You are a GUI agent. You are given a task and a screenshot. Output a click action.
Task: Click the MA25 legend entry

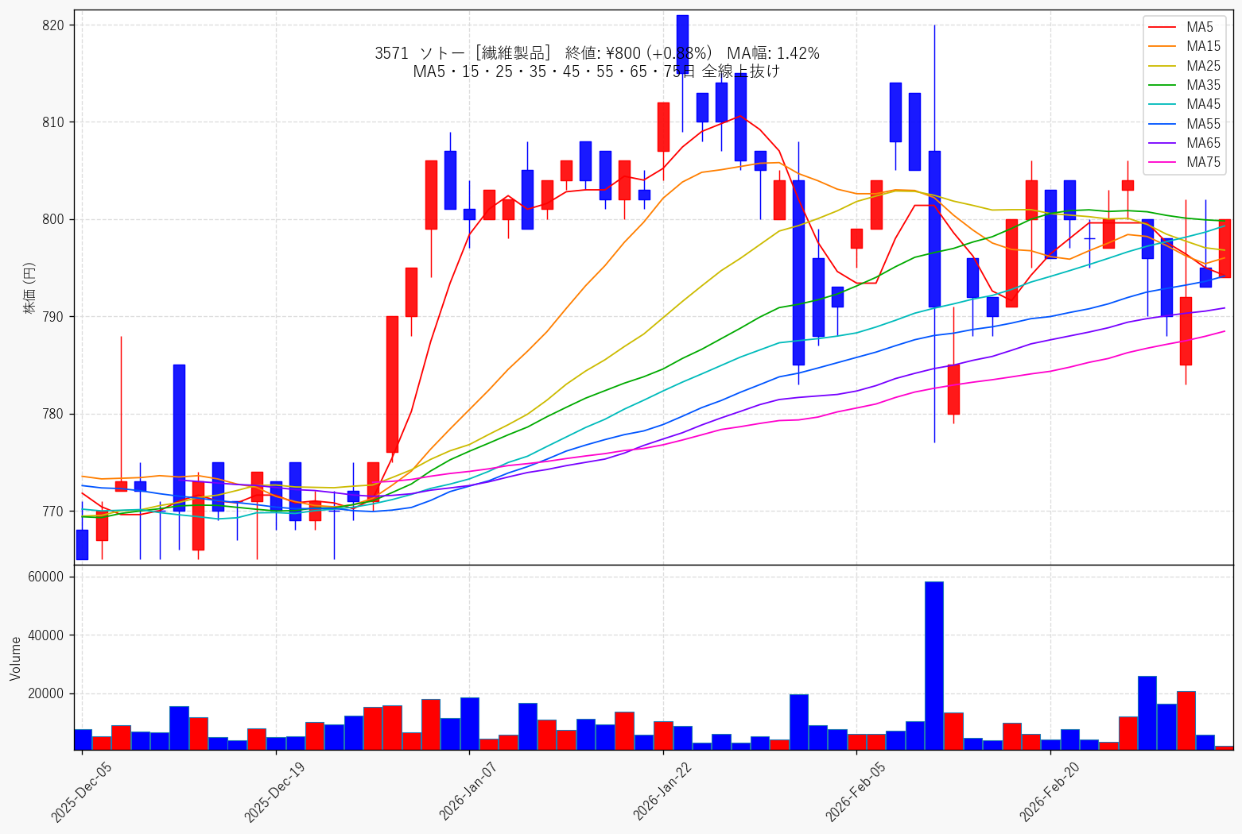[1184, 66]
